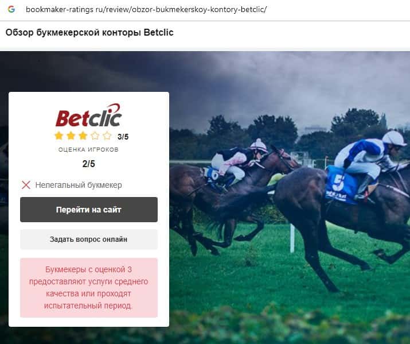The width and height of the screenshot is (410, 344).
Task: Select the third rating star
Action: click(83, 136)
